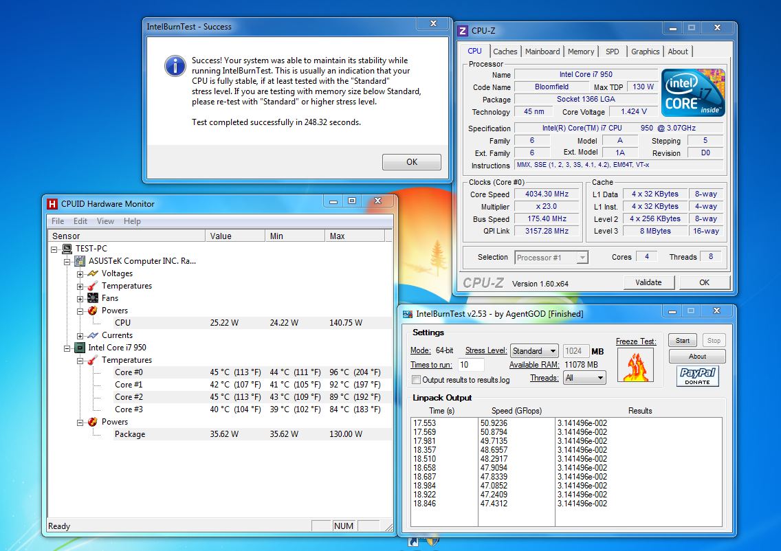Click the thermometer icon under ASUSTeK
The width and height of the screenshot is (781, 551).
pyautogui.click(x=93, y=286)
